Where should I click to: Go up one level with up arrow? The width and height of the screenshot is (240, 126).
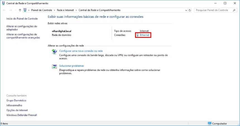click(x=20, y=10)
